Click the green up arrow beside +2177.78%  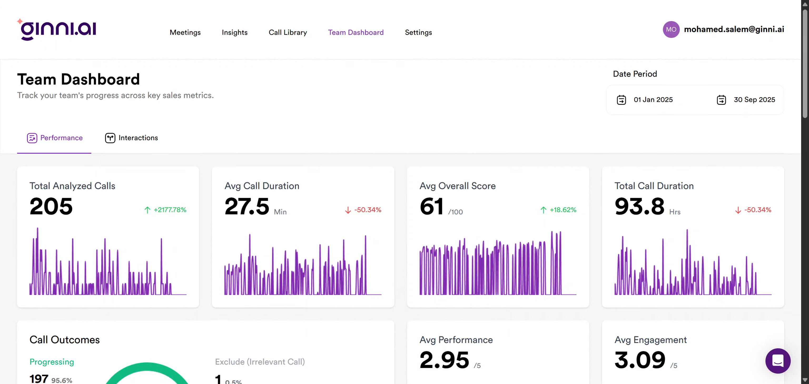click(x=147, y=210)
